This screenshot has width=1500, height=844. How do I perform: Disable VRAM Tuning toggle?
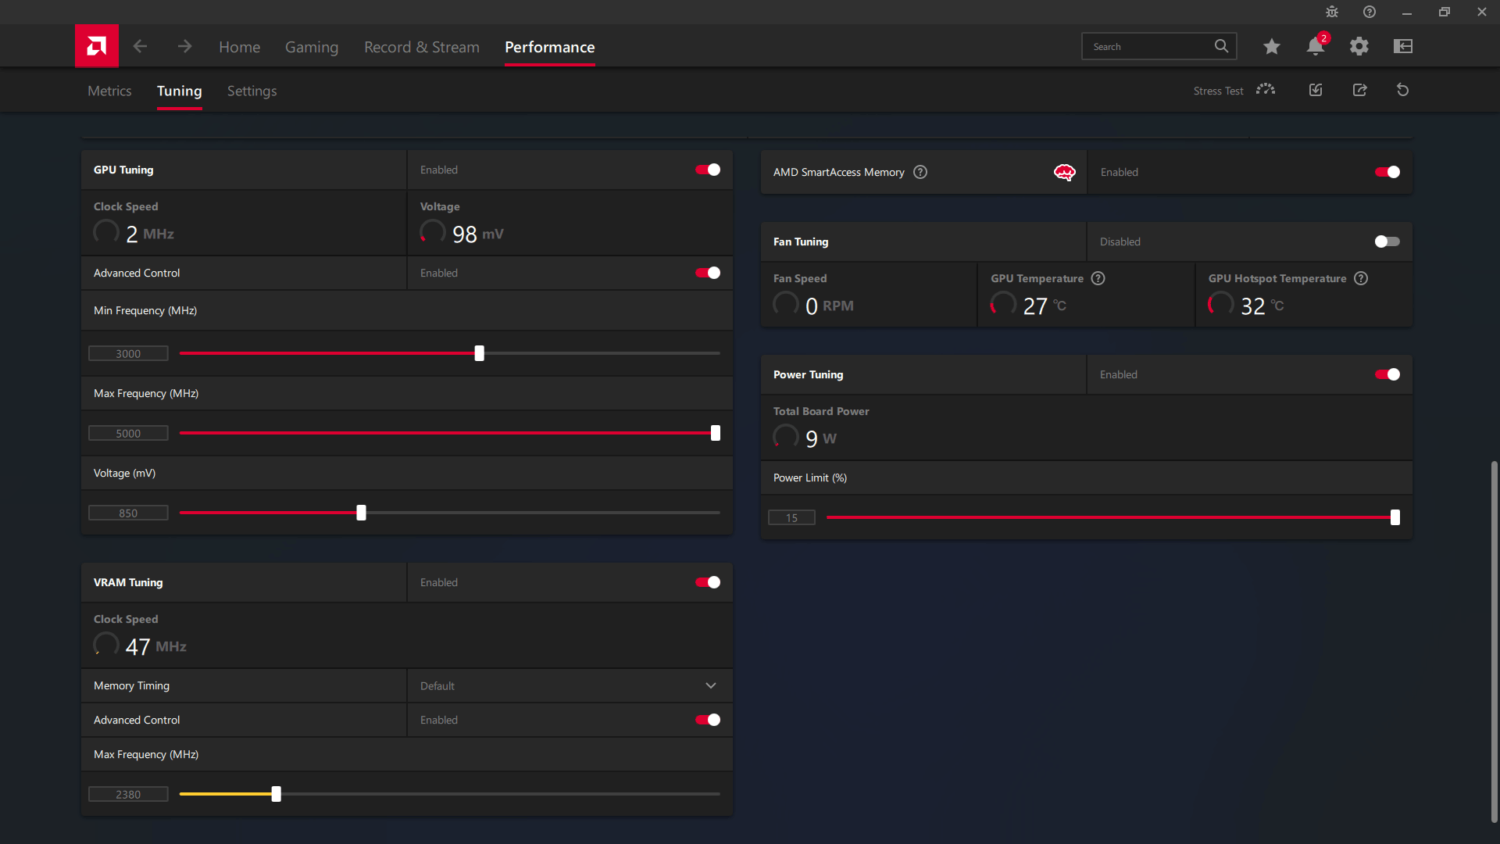coord(708,582)
